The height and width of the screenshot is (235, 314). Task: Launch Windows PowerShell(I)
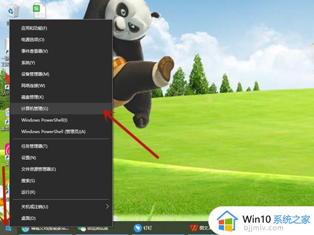[x=61, y=120]
